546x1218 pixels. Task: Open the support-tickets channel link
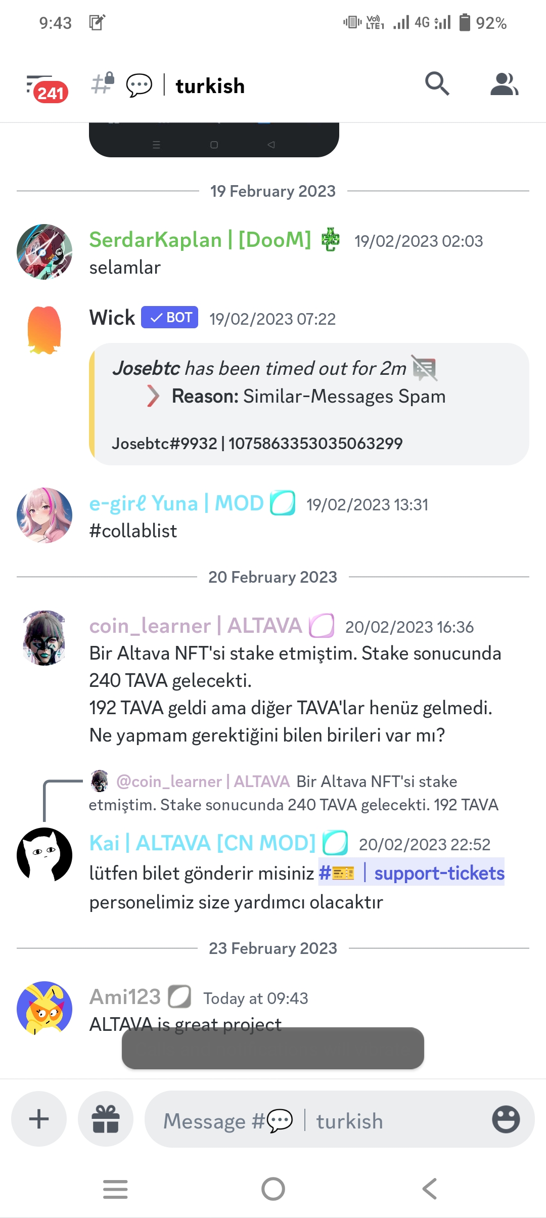click(412, 872)
